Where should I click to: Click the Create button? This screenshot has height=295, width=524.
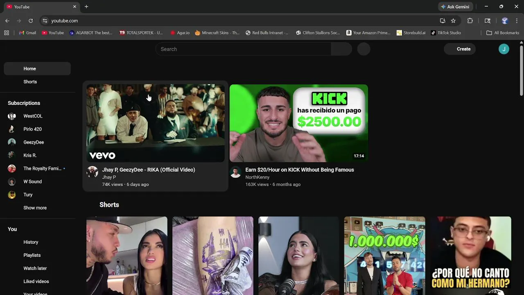(460, 49)
